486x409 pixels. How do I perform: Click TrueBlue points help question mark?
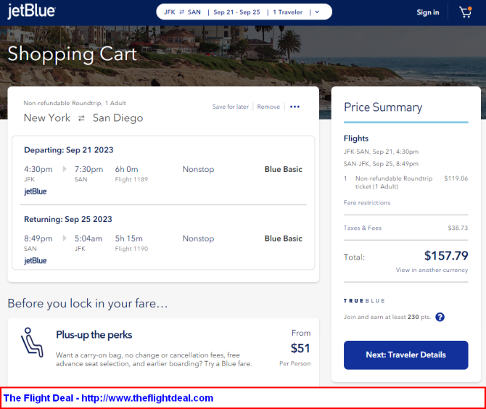pos(440,317)
